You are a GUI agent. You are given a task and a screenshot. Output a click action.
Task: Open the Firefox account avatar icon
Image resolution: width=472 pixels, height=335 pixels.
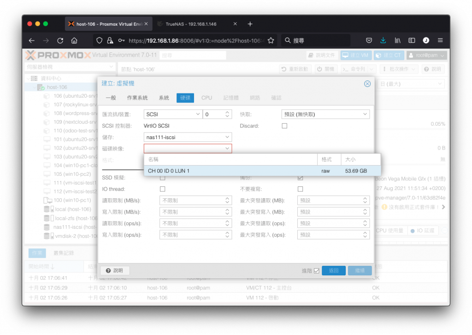[426, 40]
